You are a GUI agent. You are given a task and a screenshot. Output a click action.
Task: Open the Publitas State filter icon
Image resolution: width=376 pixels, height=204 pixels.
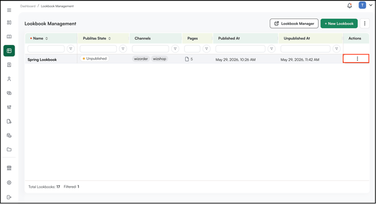123,49
